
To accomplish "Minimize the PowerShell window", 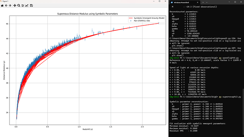I will coord(230,2).
